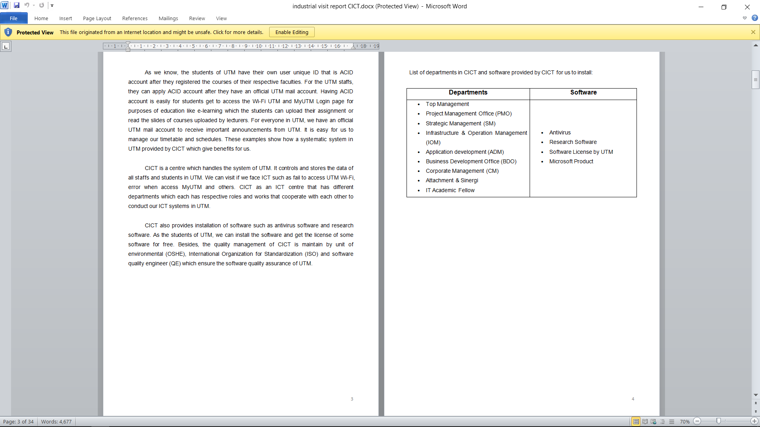Screen dimensions: 760x427
Task: Click the zoom in plus button
Action: pyautogui.click(x=754, y=421)
